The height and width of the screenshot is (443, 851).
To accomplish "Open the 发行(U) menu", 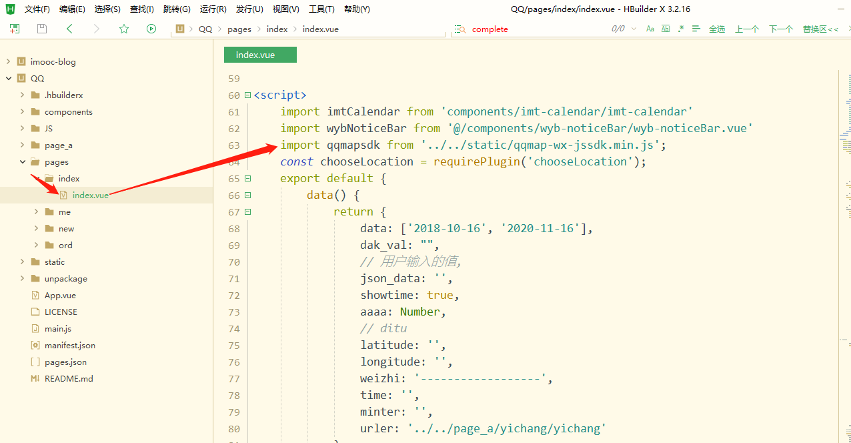I will pyautogui.click(x=249, y=9).
